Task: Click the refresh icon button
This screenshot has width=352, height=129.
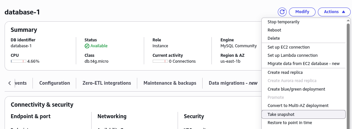Action: point(282,12)
